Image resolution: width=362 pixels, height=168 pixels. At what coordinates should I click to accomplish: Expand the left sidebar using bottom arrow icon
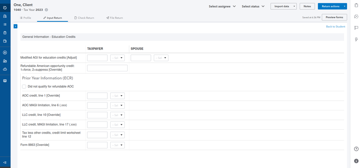coord(5,162)
